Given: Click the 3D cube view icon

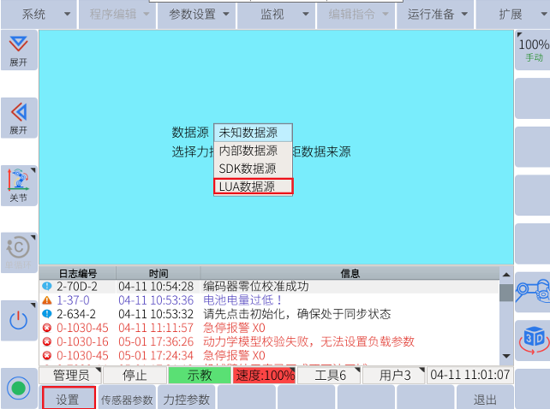Looking at the screenshot, I should click(x=532, y=339).
